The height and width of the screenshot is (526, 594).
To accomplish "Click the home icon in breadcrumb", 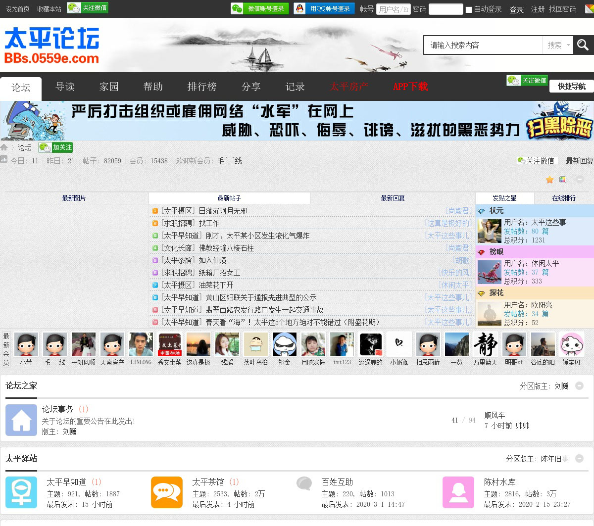I will (4, 147).
